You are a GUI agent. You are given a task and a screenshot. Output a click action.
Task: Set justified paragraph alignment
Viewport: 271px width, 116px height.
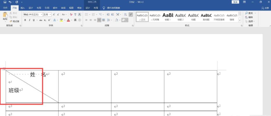[x=99, y=20]
